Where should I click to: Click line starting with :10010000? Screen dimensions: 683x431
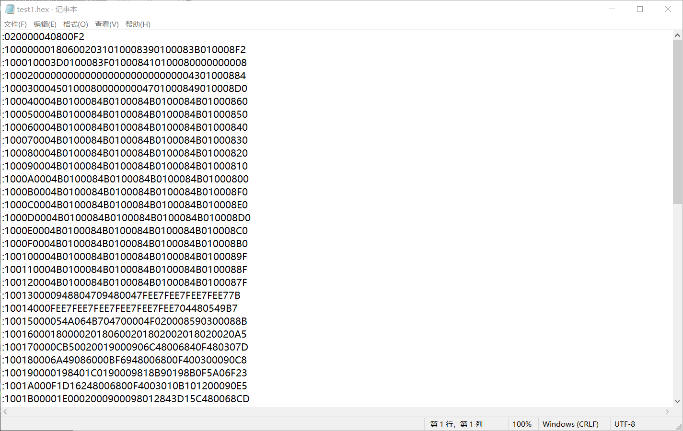[x=125, y=257]
